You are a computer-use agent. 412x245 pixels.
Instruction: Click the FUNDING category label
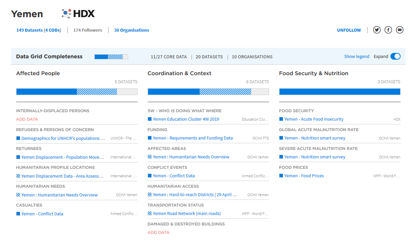[157, 129]
